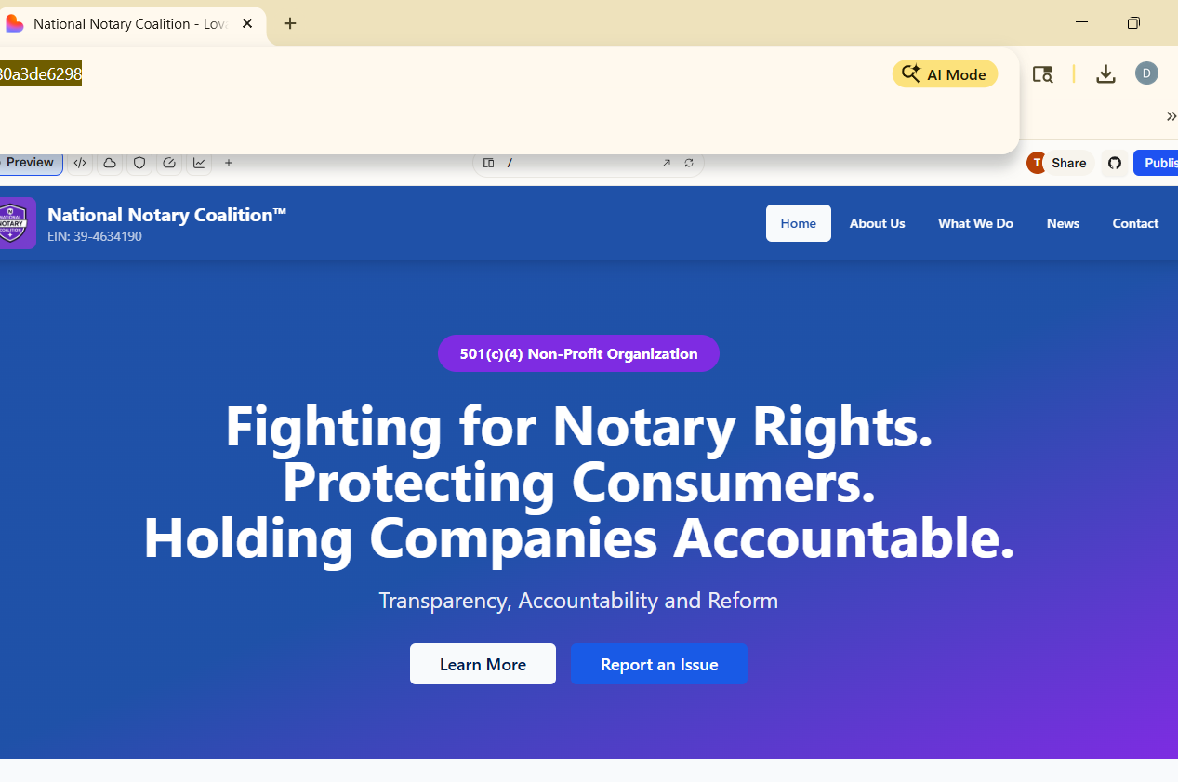Open the security shield icon
This screenshot has width=1178, height=782.
(x=139, y=163)
